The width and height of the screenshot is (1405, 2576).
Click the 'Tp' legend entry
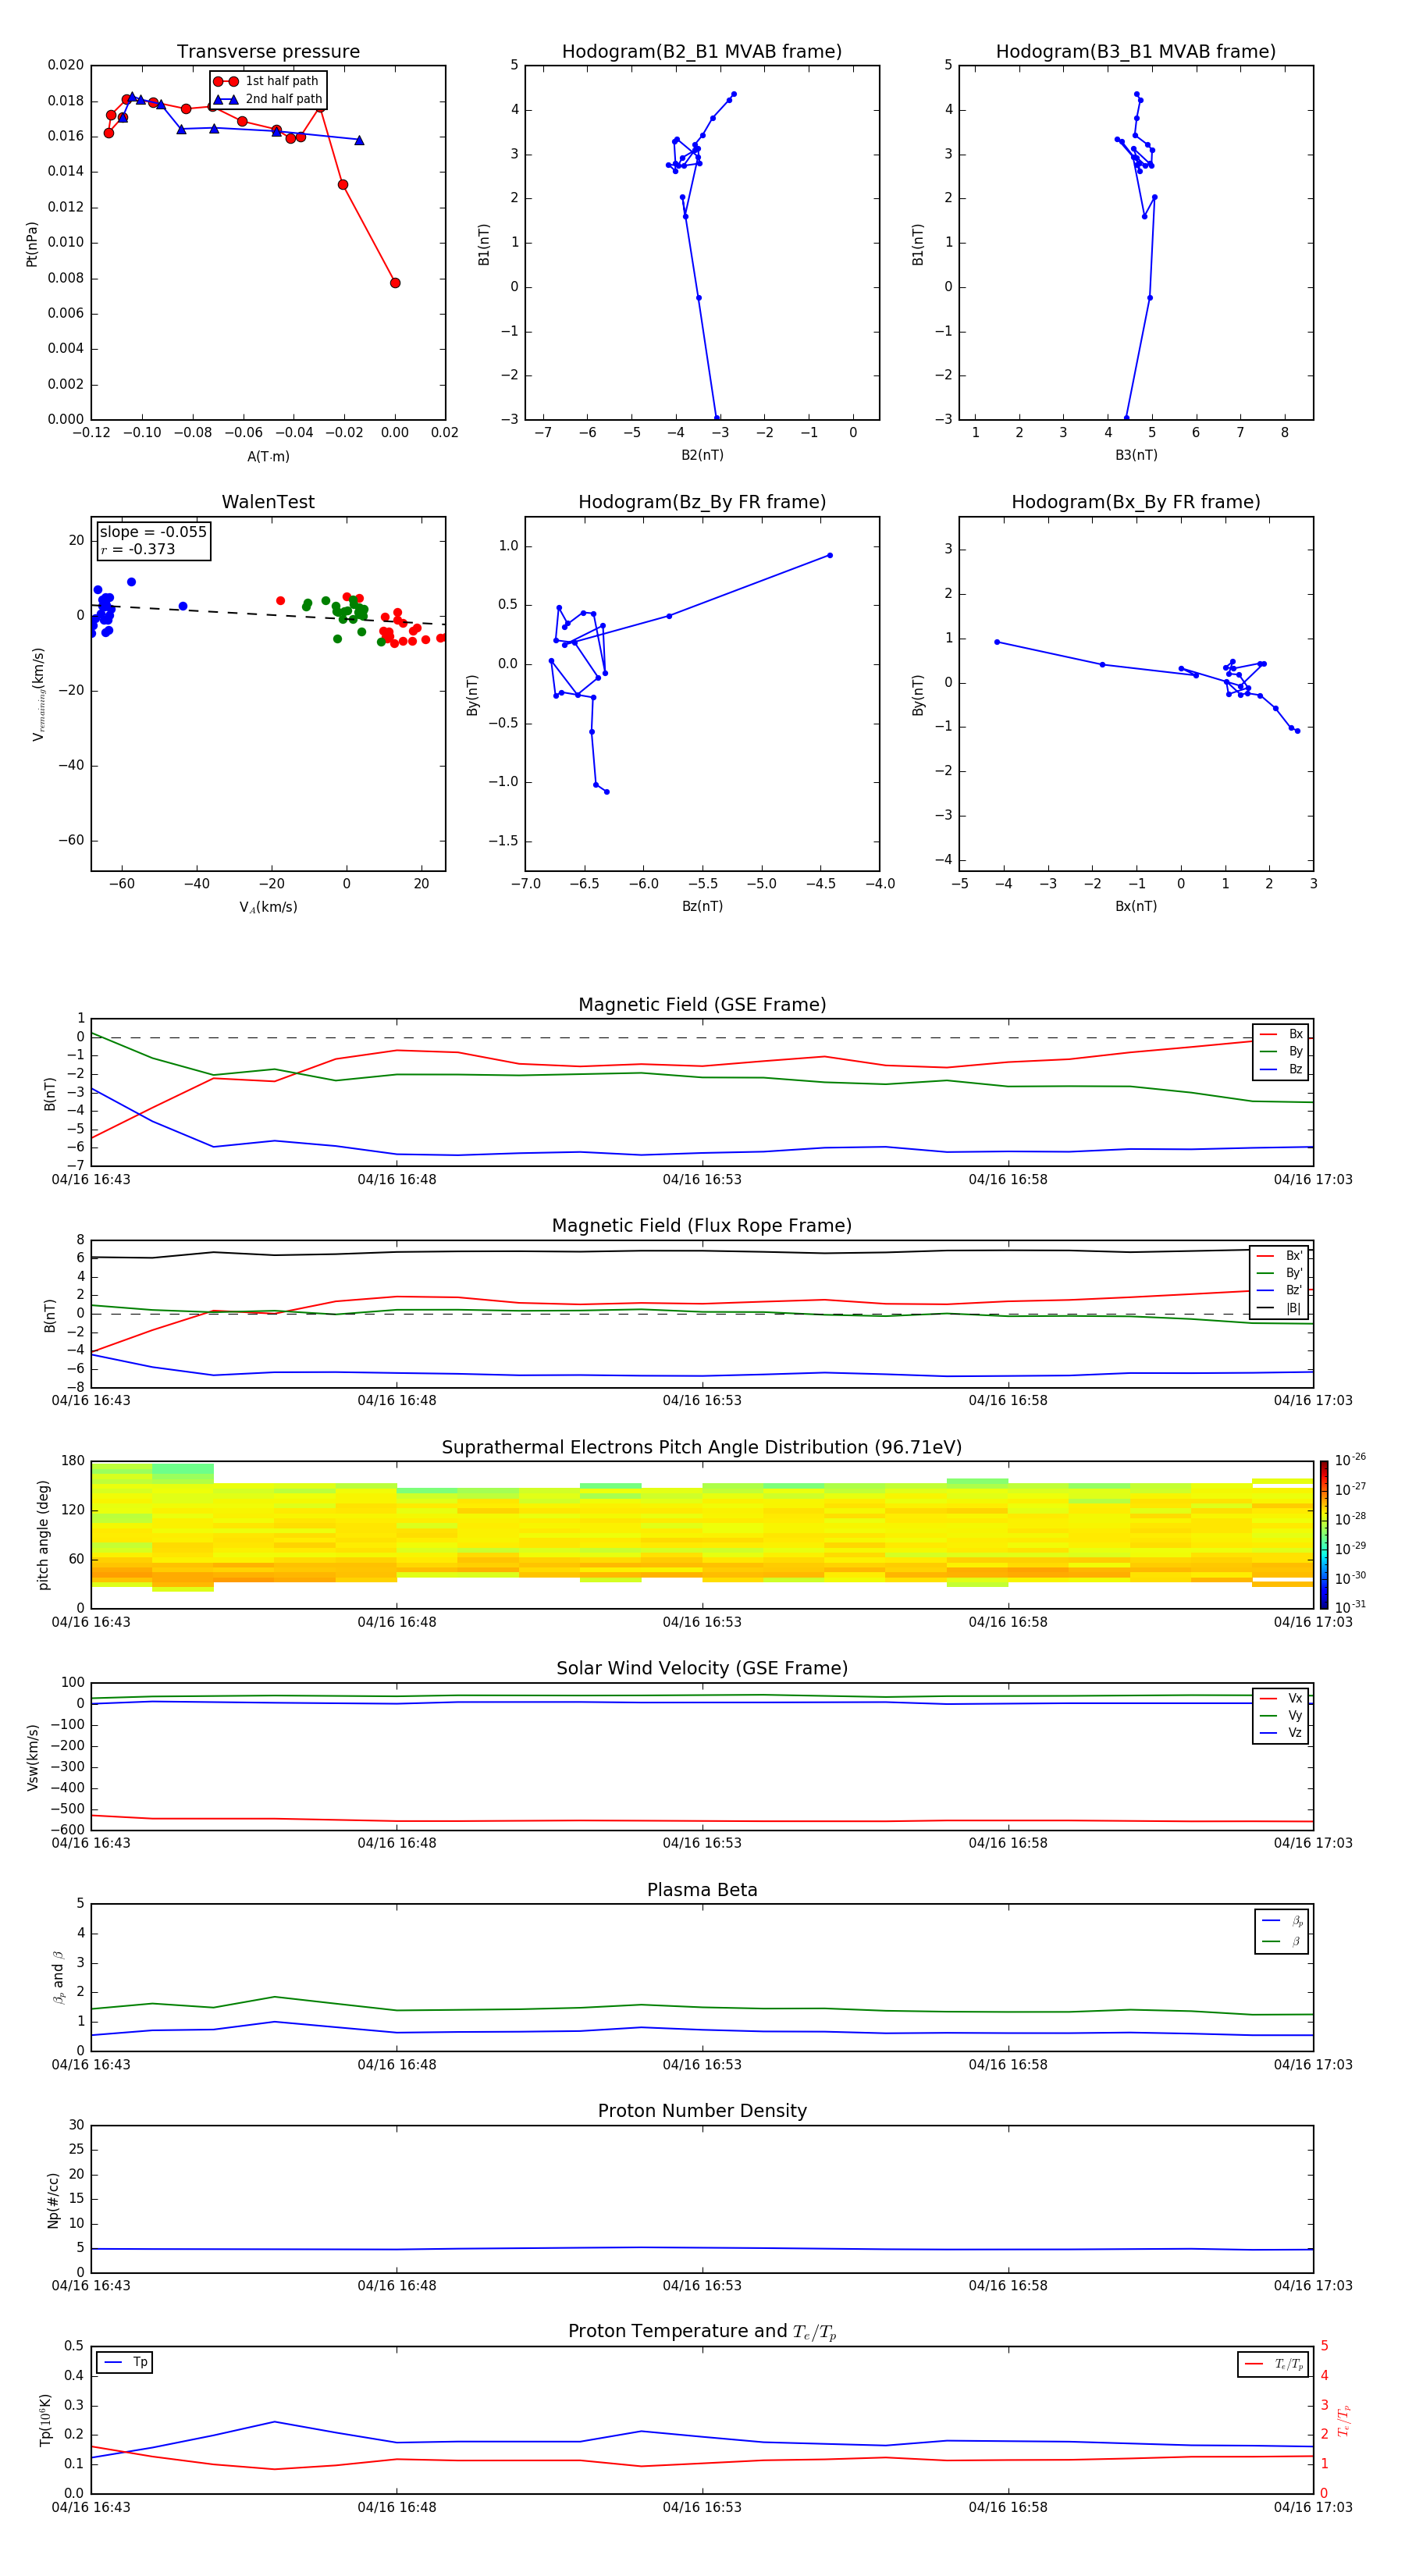tap(125, 2362)
